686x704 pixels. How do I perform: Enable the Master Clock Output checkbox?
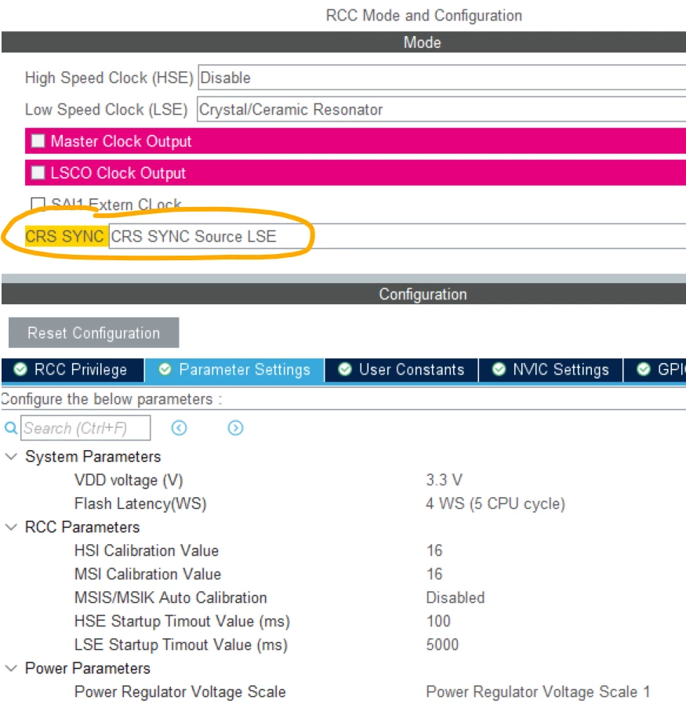click(38, 141)
